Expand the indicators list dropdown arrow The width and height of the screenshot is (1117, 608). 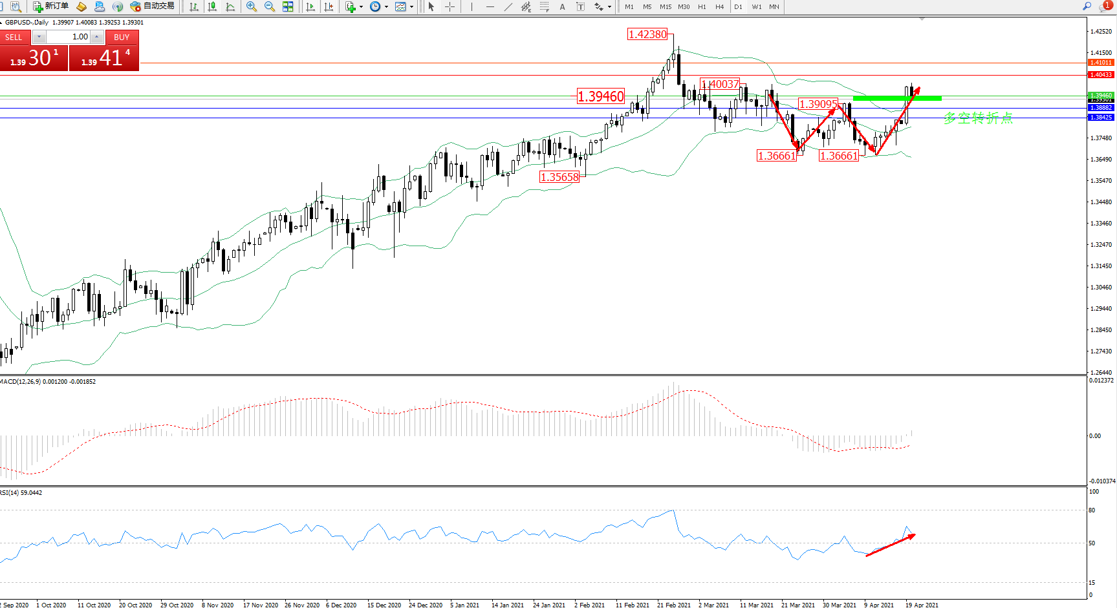(361, 7)
